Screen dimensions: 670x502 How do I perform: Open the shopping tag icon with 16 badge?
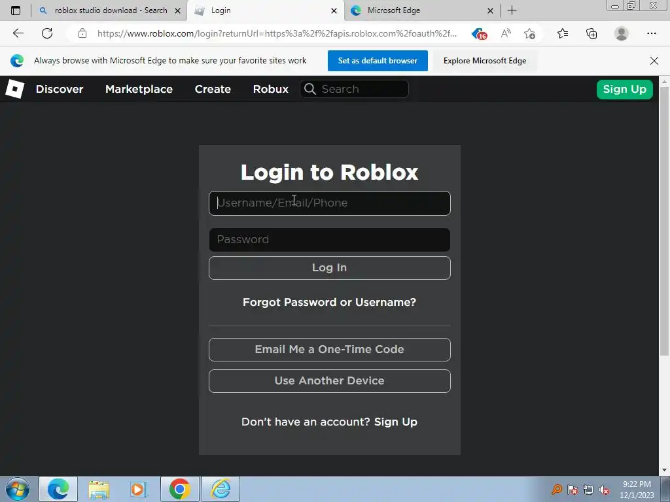pos(480,34)
